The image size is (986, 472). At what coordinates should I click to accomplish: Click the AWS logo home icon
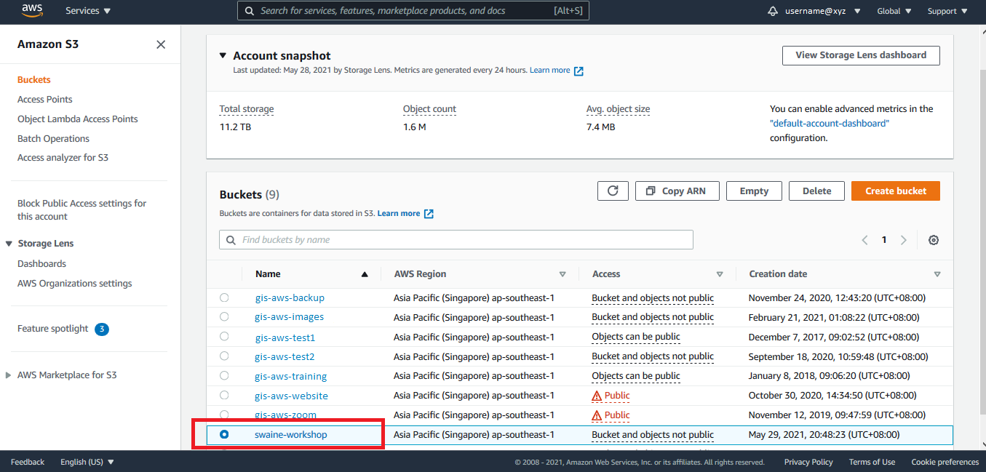pyautogui.click(x=32, y=10)
